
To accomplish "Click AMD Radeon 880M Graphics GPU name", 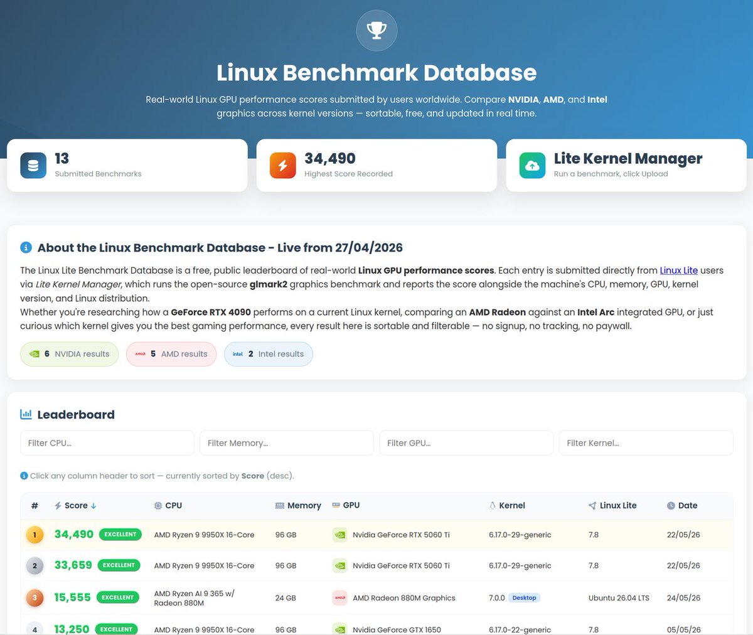I will 404,598.
